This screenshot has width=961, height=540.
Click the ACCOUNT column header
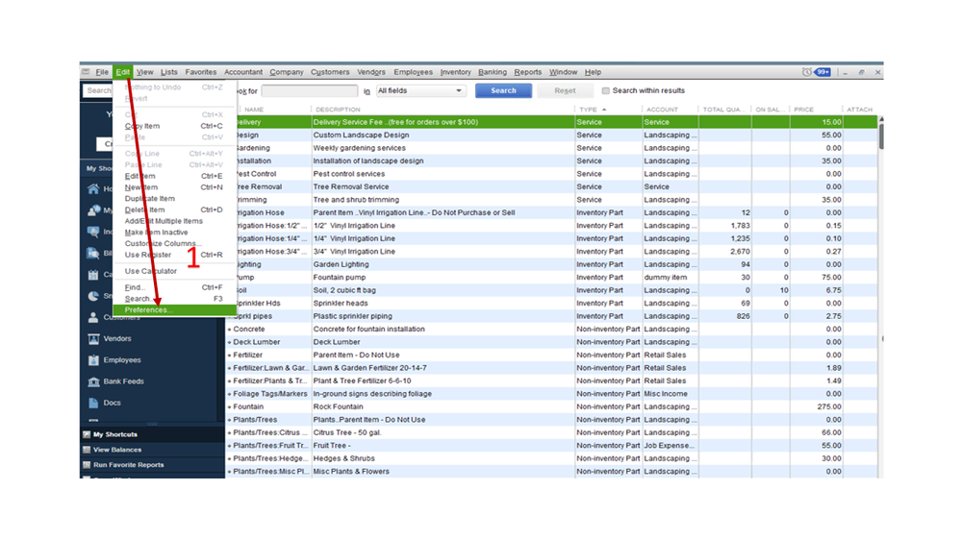point(662,110)
